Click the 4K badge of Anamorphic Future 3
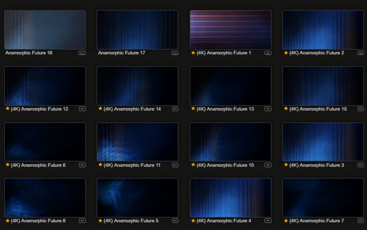 [x=360, y=165]
